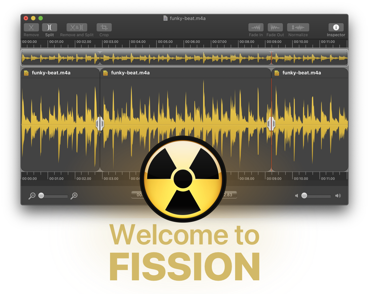
Task: Click last segment title funky-beat.m4a
Action: [x=301, y=73]
